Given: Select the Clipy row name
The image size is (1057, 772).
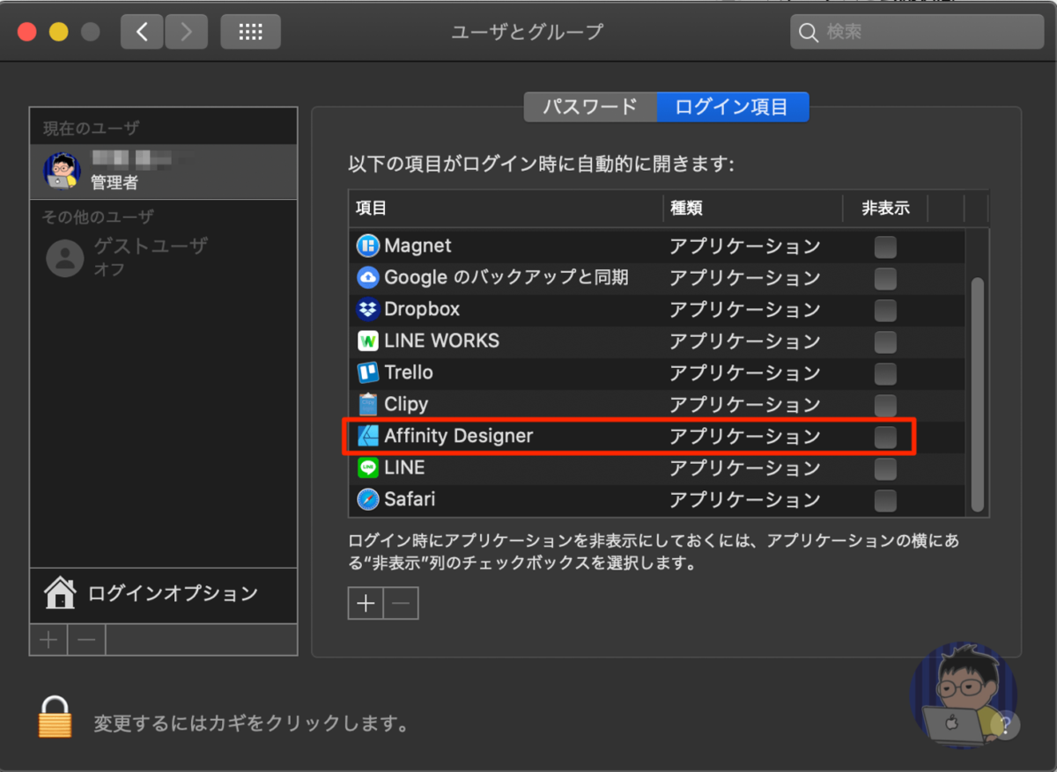Looking at the screenshot, I should pos(406,404).
